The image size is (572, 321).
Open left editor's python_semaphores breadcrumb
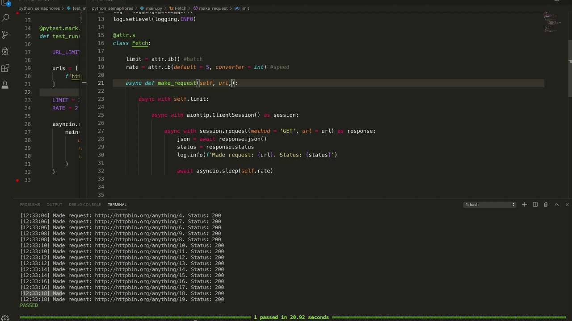coord(39,8)
